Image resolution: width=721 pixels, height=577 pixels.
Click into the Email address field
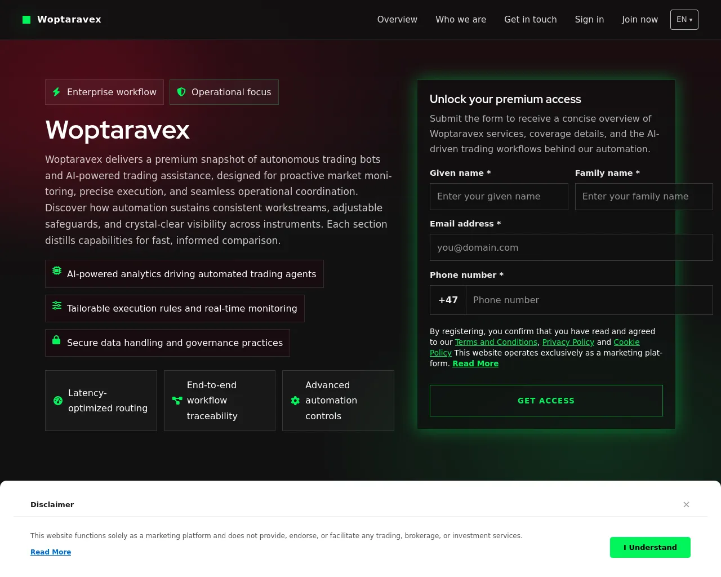(x=571, y=247)
